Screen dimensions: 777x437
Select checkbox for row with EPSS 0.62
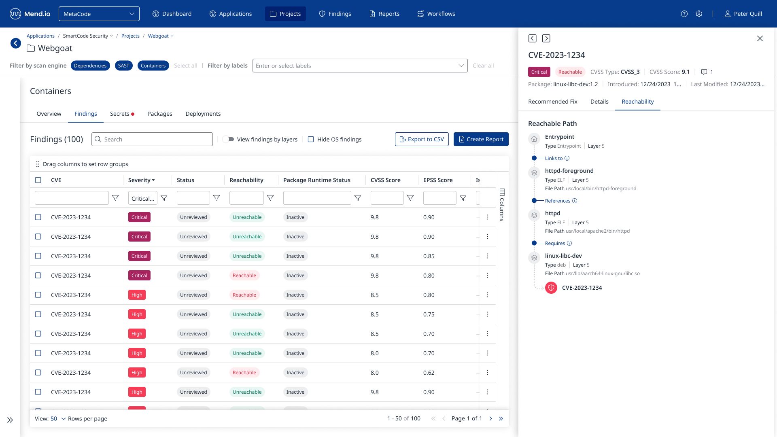[38, 373]
